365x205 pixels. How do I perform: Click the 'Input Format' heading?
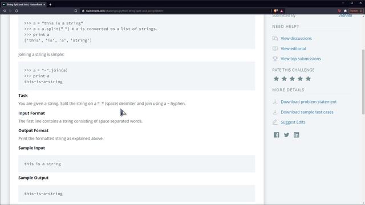pyautogui.click(x=31, y=113)
